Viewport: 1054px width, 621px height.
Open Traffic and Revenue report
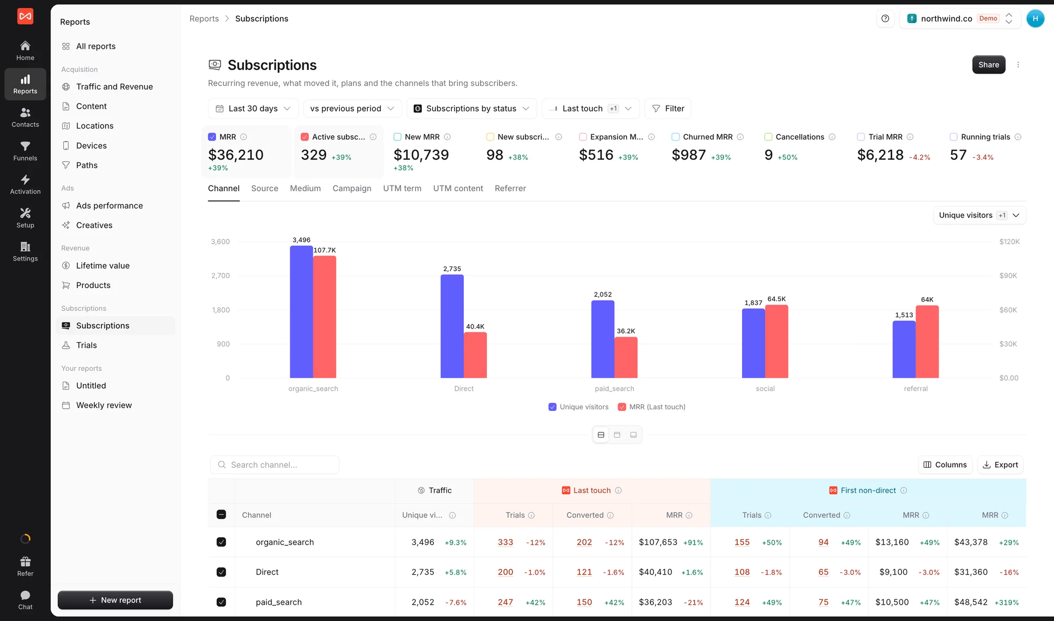point(115,87)
